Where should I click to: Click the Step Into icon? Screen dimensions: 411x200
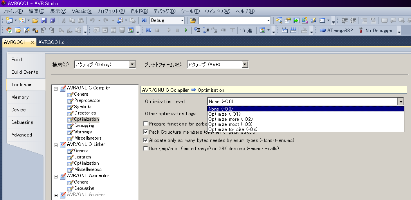[197, 31]
